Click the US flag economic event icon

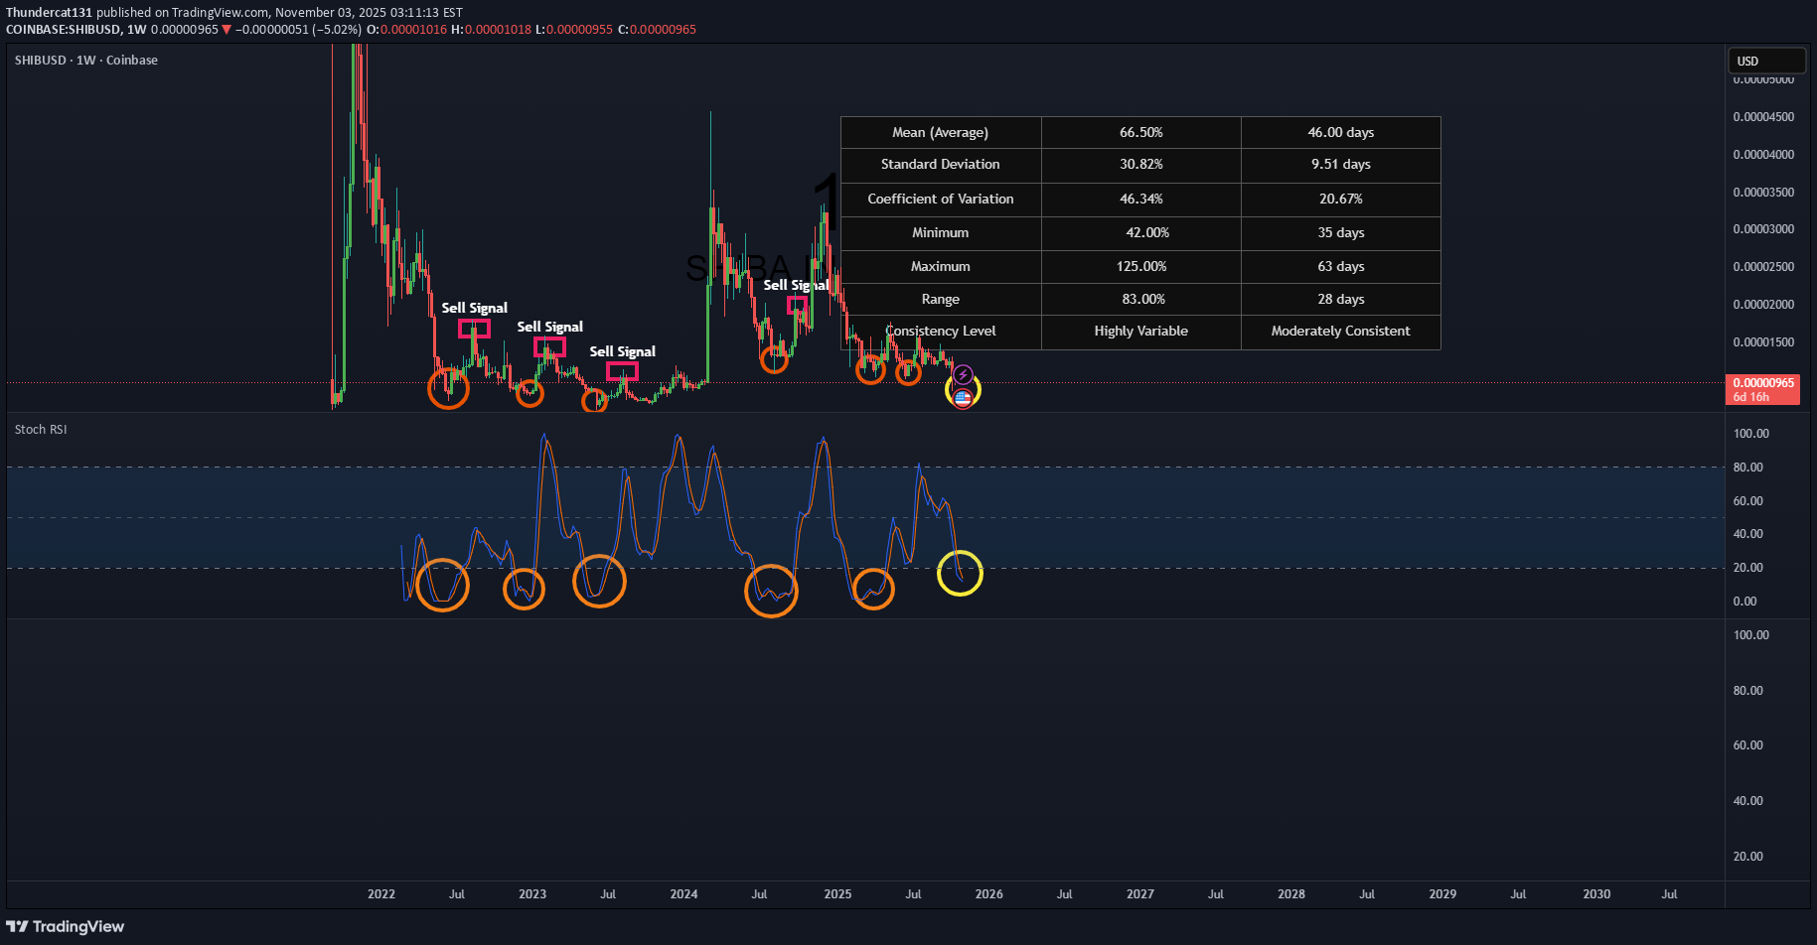pos(963,398)
